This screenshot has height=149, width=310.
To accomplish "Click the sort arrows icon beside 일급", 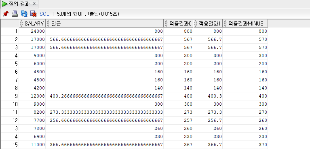I will point(48,23).
